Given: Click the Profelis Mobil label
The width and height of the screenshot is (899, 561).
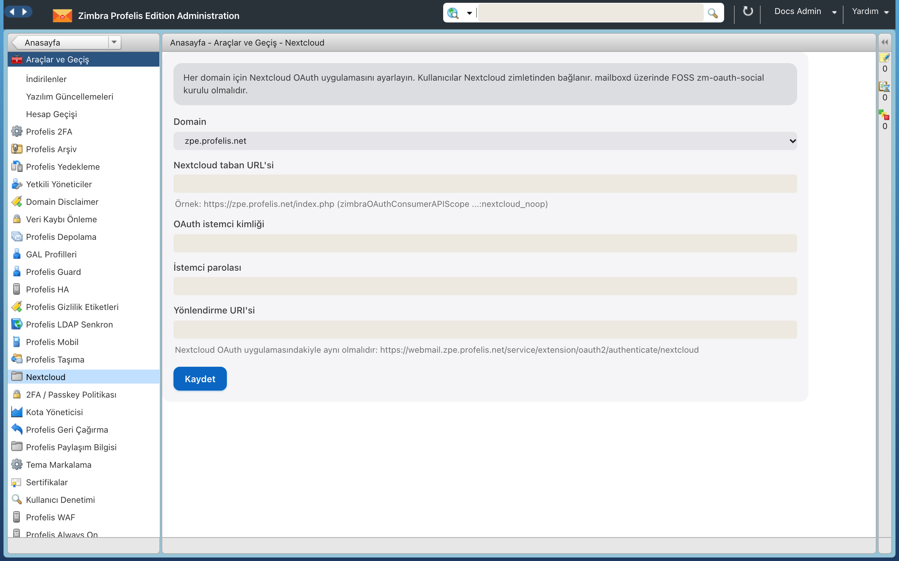Looking at the screenshot, I should [x=52, y=342].
